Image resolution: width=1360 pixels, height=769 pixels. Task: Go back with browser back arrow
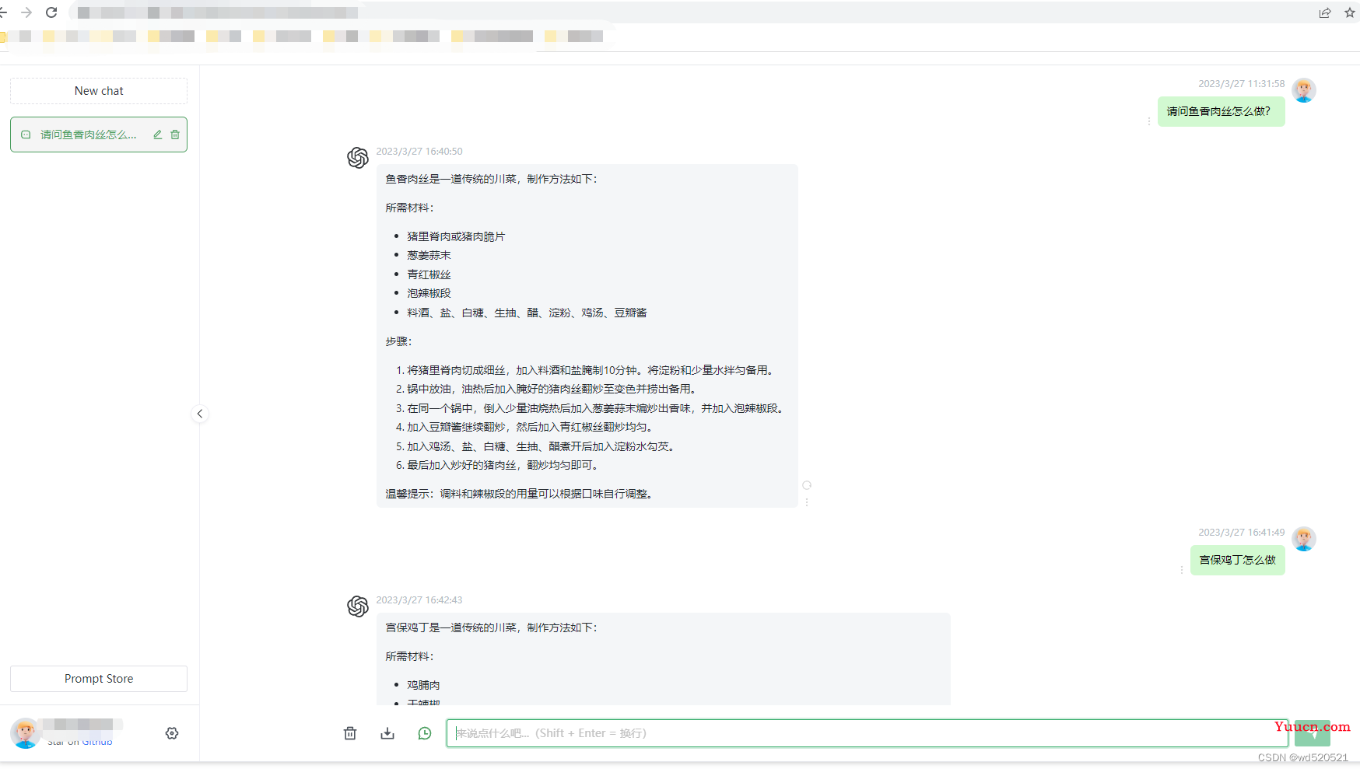coord(3,12)
